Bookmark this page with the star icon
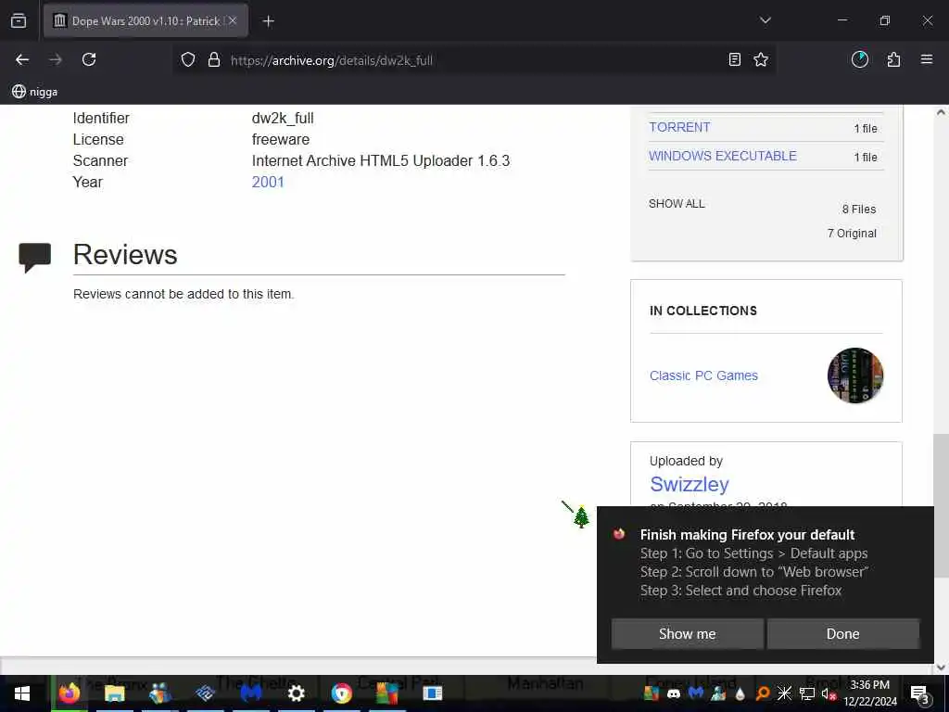949x712 pixels. tap(761, 59)
